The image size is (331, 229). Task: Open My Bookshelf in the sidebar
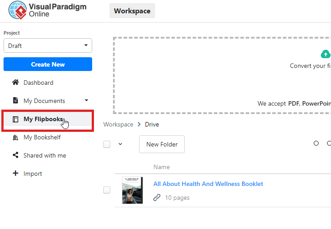pos(42,138)
